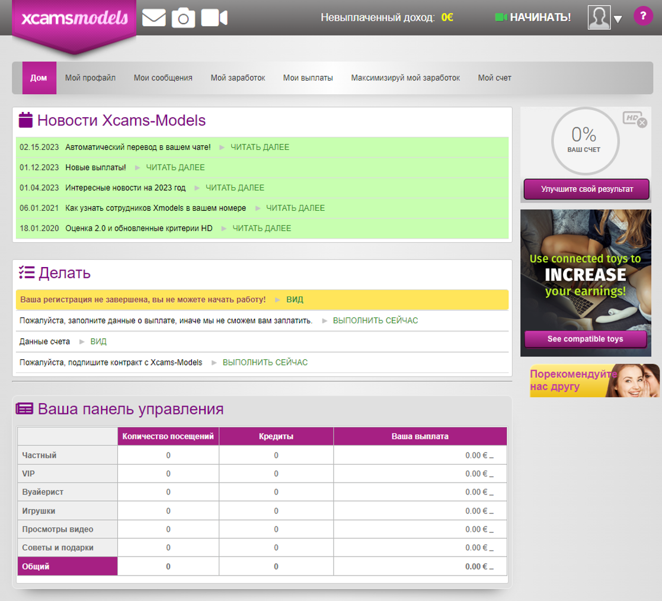This screenshot has width=662, height=601.
Task: Click the Ваша выплата column header
Action: click(420, 436)
